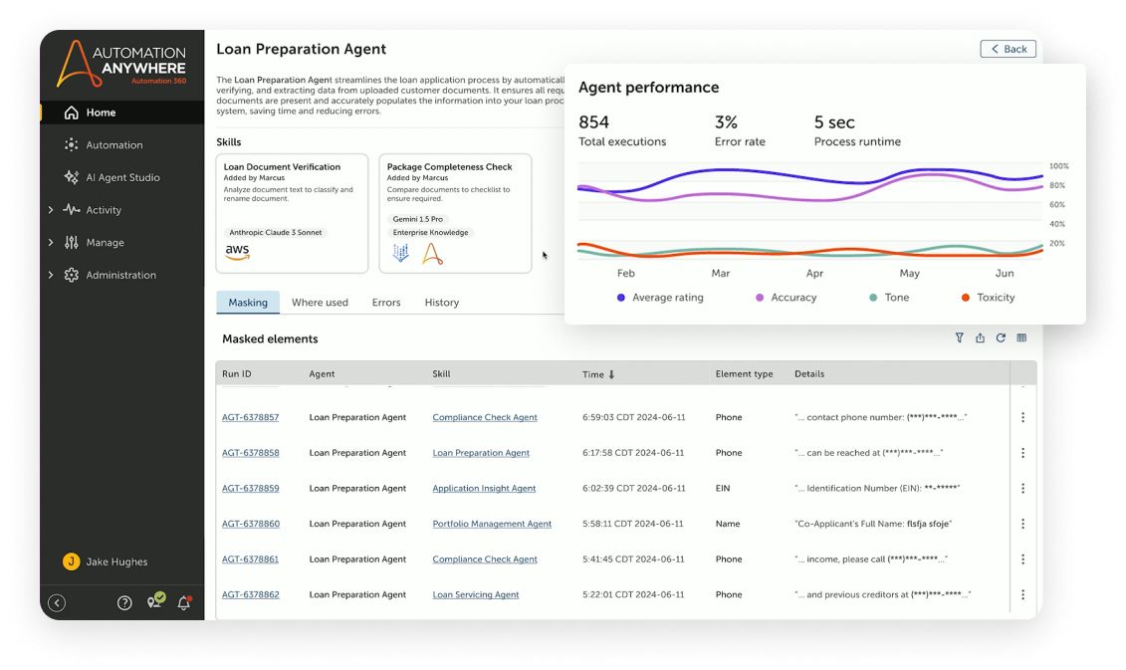Expand the Manage menu section
Screen dimensions: 1126x670
[x=51, y=243]
